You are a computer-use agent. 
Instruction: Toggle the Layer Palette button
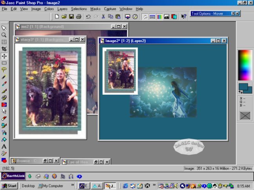click(174, 16)
